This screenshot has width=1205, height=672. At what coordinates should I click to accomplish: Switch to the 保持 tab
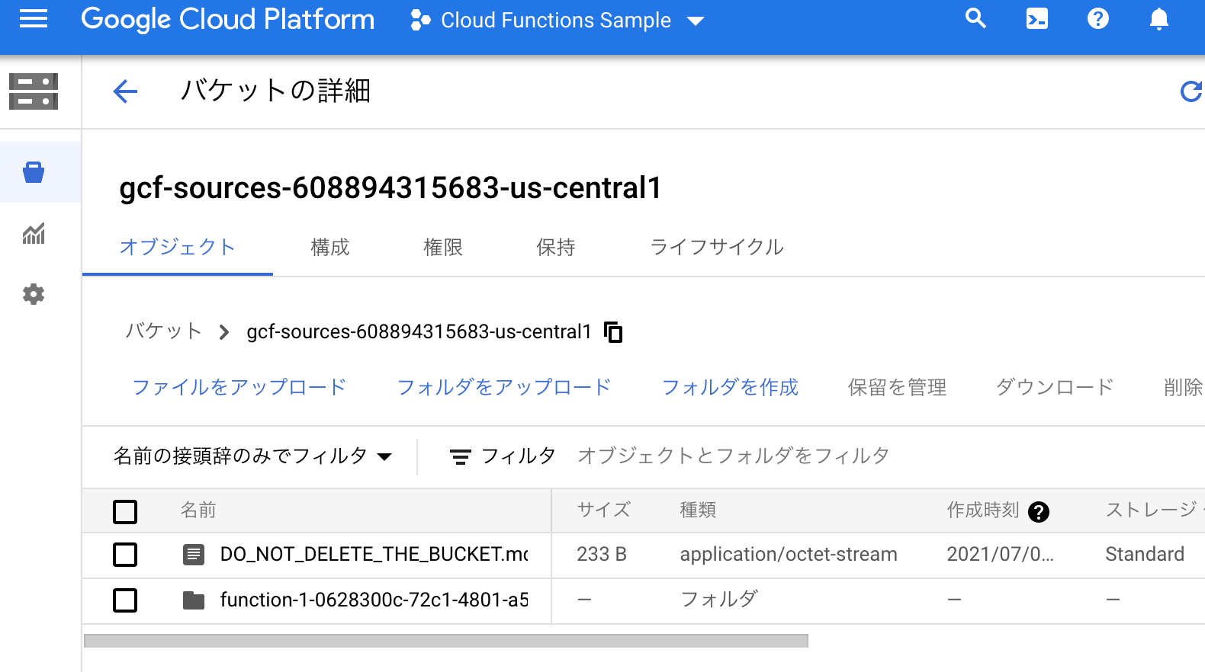point(556,247)
